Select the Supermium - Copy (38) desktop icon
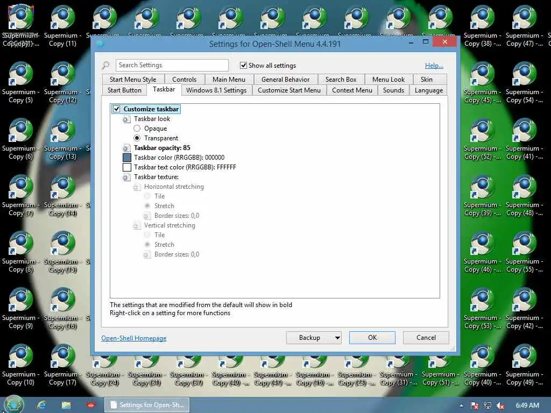Image resolution: width=551 pixels, height=413 pixels. (482, 26)
